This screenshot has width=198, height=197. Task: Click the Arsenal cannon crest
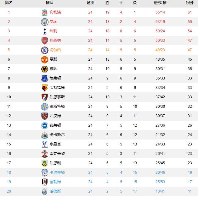[45, 41]
